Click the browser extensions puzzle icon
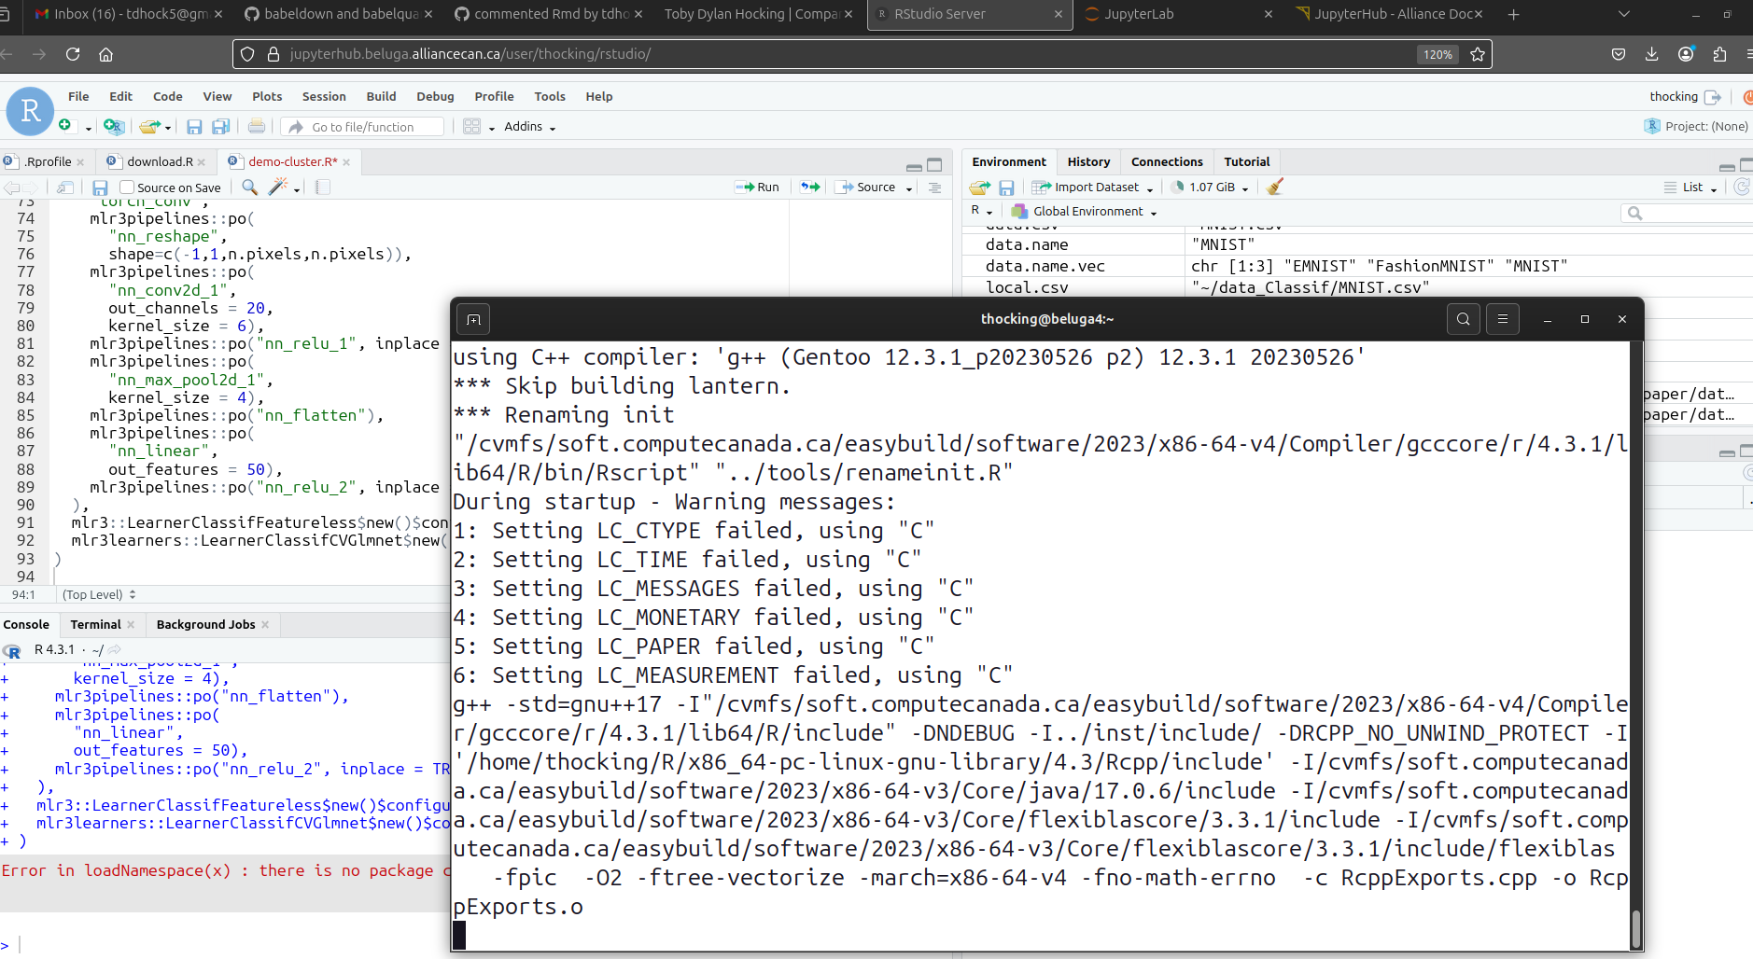Image resolution: width=1753 pixels, height=959 pixels. 1719,54
